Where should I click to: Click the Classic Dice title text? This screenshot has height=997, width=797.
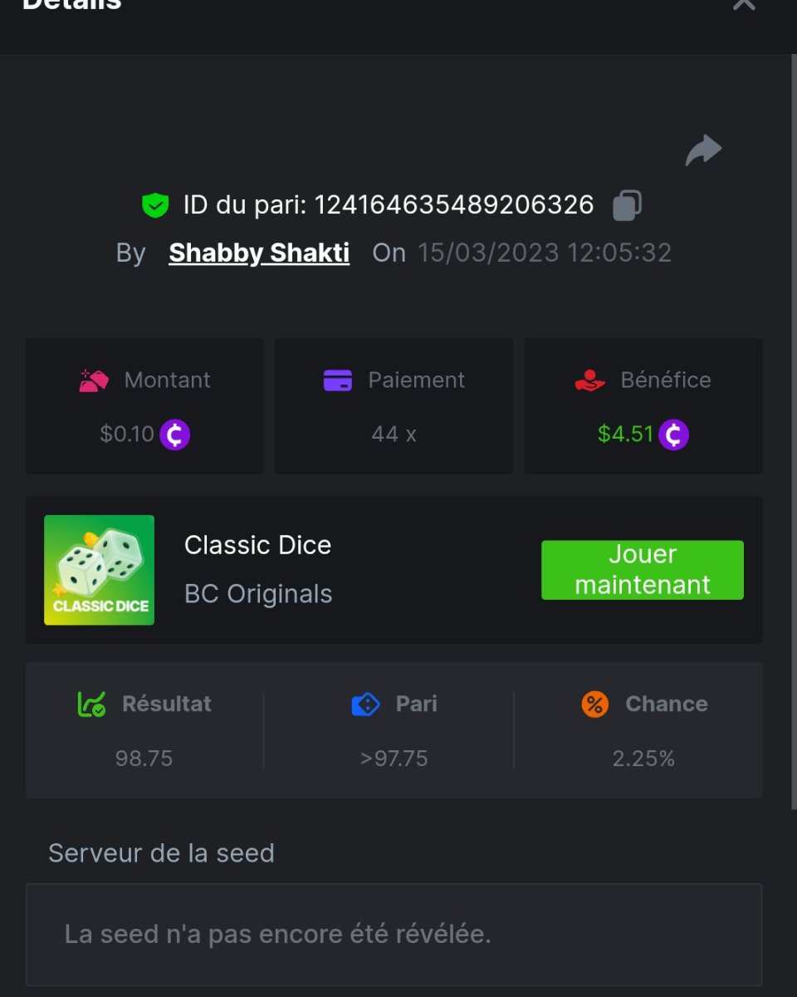tap(257, 545)
